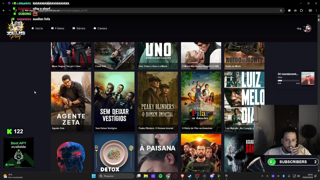Viewport: 320px width, 180px height.
Task: Open the volume tray control
Action: click(x=298, y=176)
